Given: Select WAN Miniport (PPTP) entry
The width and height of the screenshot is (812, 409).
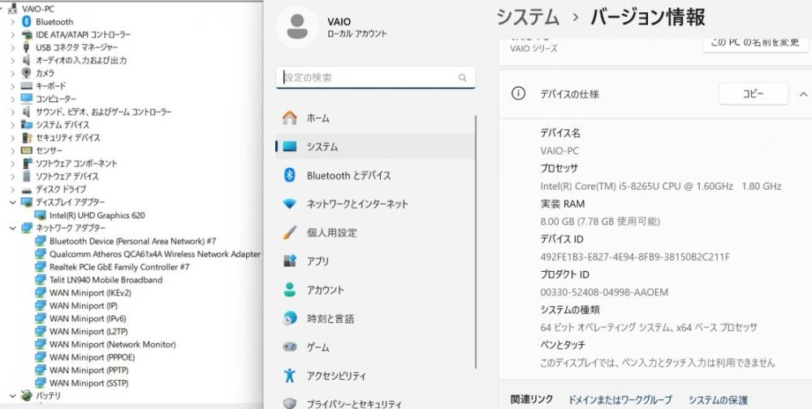Looking at the screenshot, I should point(89,370).
